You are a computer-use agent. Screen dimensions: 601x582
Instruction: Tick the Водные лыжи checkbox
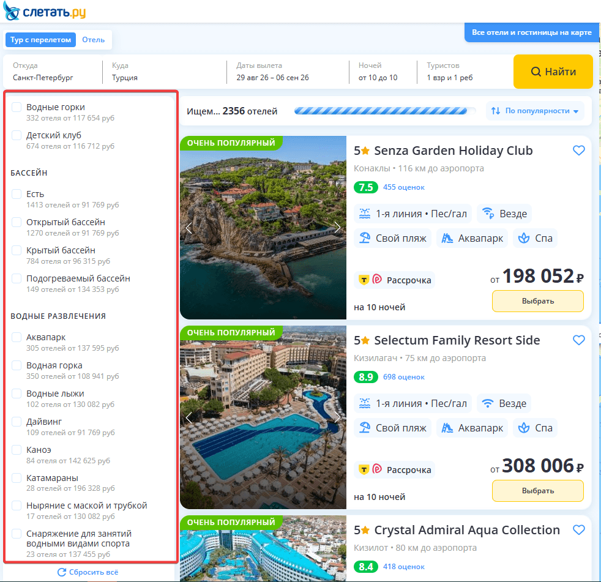[17, 394]
